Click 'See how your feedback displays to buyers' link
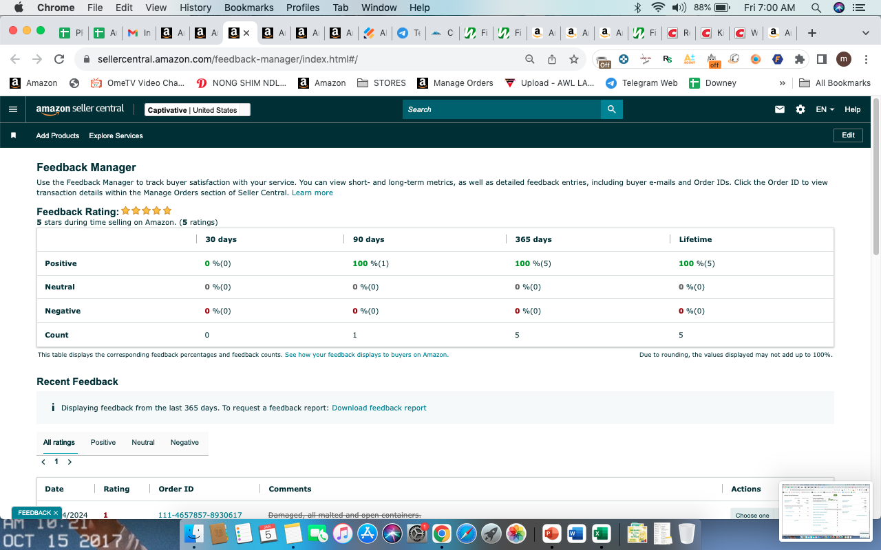The height and width of the screenshot is (550, 881). pyautogui.click(x=367, y=355)
